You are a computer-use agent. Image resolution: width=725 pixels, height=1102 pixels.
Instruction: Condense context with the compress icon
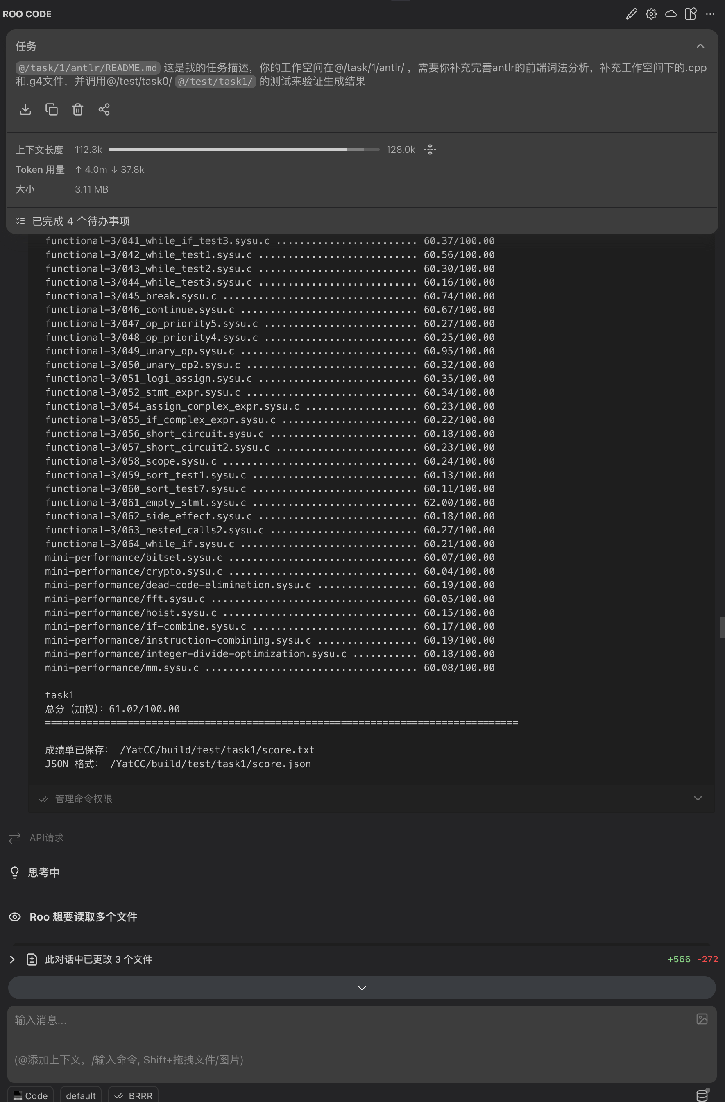tap(430, 150)
